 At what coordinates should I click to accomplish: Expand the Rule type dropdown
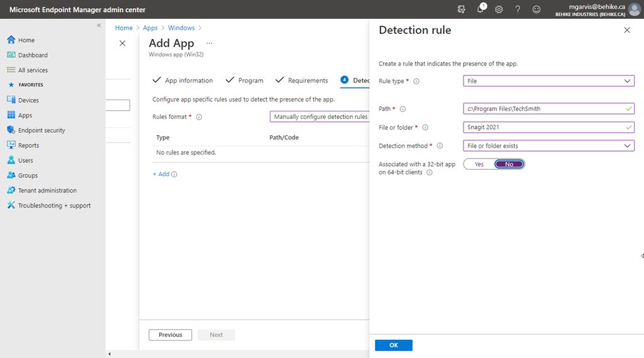pos(548,81)
